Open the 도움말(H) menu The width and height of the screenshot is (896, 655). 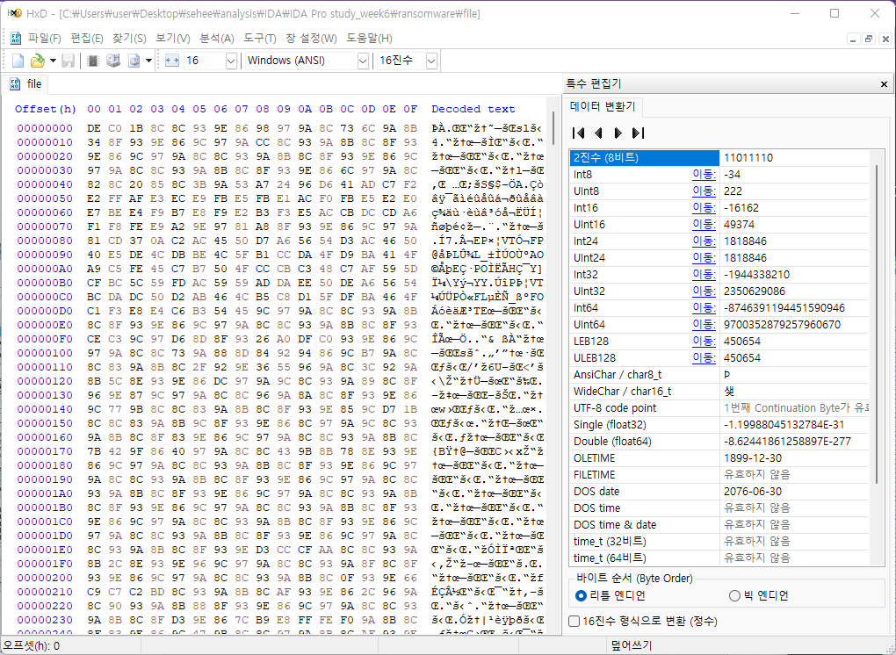click(369, 39)
